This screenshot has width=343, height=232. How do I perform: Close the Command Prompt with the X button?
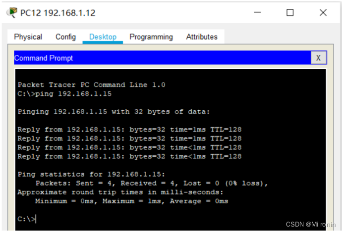[x=319, y=58]
